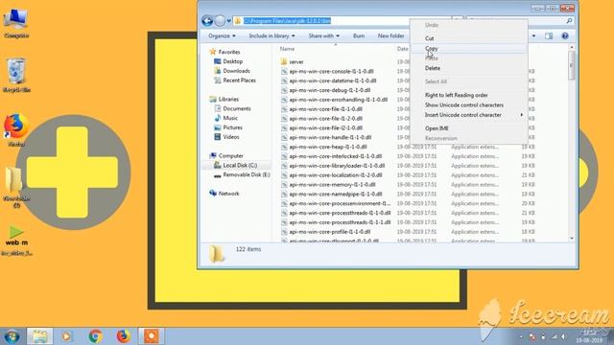Open the Include in library dropdown
This screenshot has height=345, width=614.
[x=272, y=35]
